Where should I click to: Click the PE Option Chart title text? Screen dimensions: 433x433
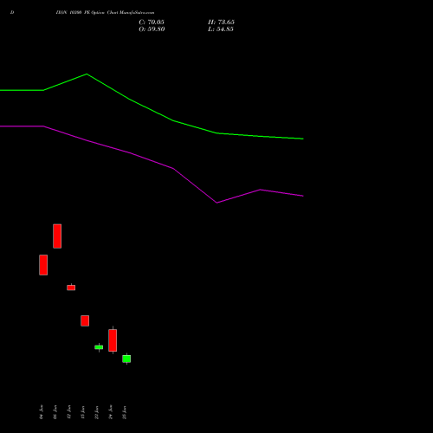(x=105, y=13)
